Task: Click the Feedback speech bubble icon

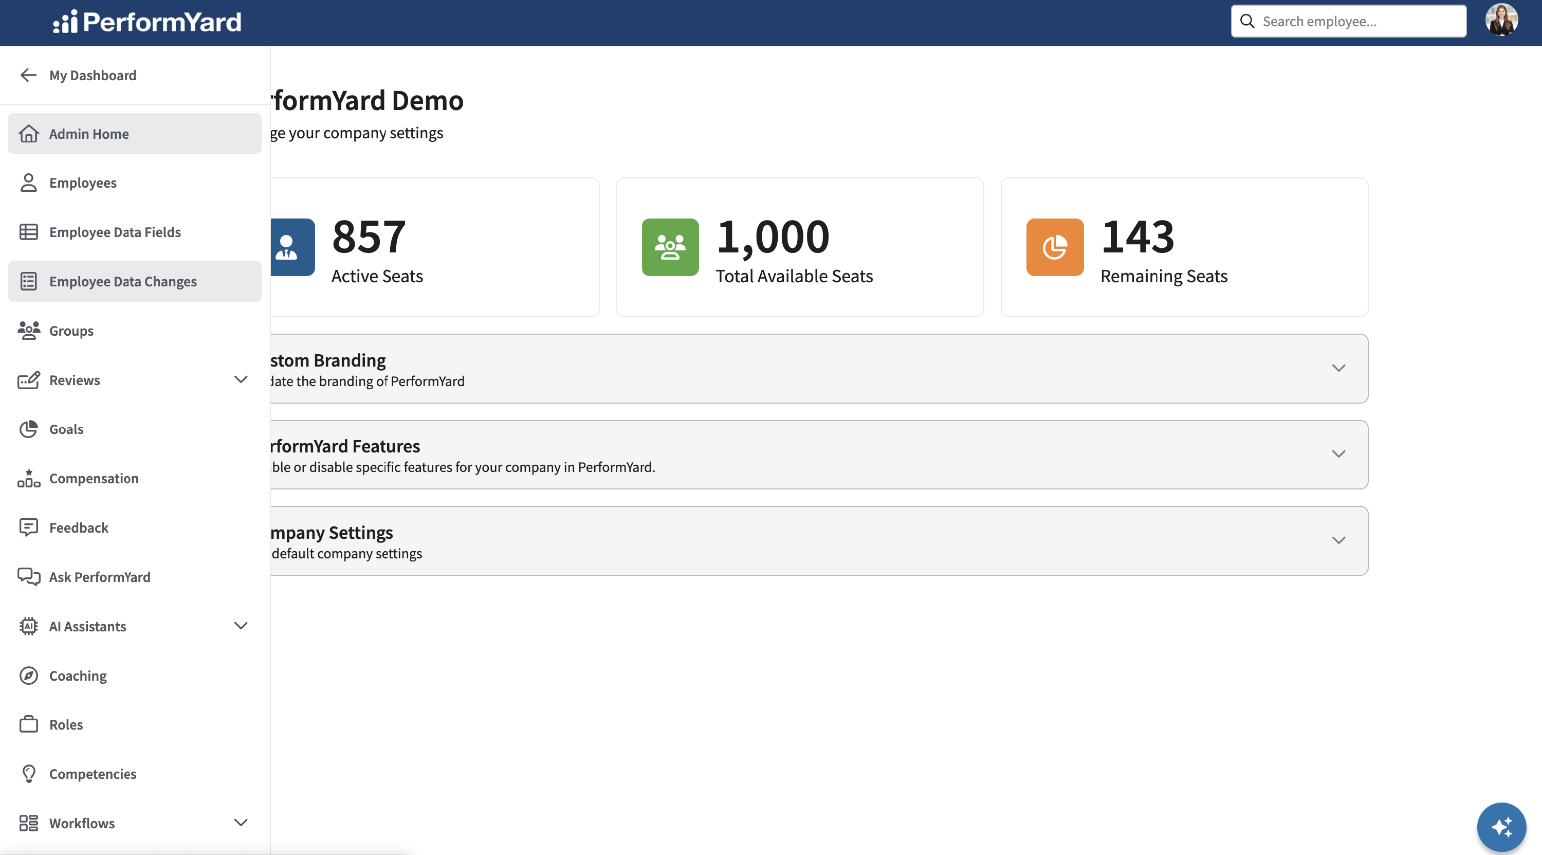Action: coord(28,527)
